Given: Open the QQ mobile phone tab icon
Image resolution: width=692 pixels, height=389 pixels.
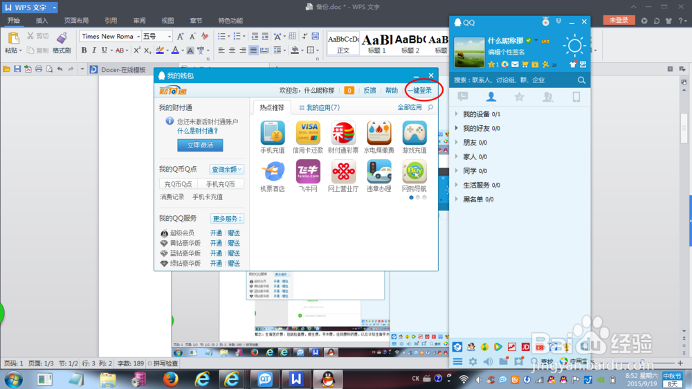Looking at the screenshot, I should [x=576, y=97].
